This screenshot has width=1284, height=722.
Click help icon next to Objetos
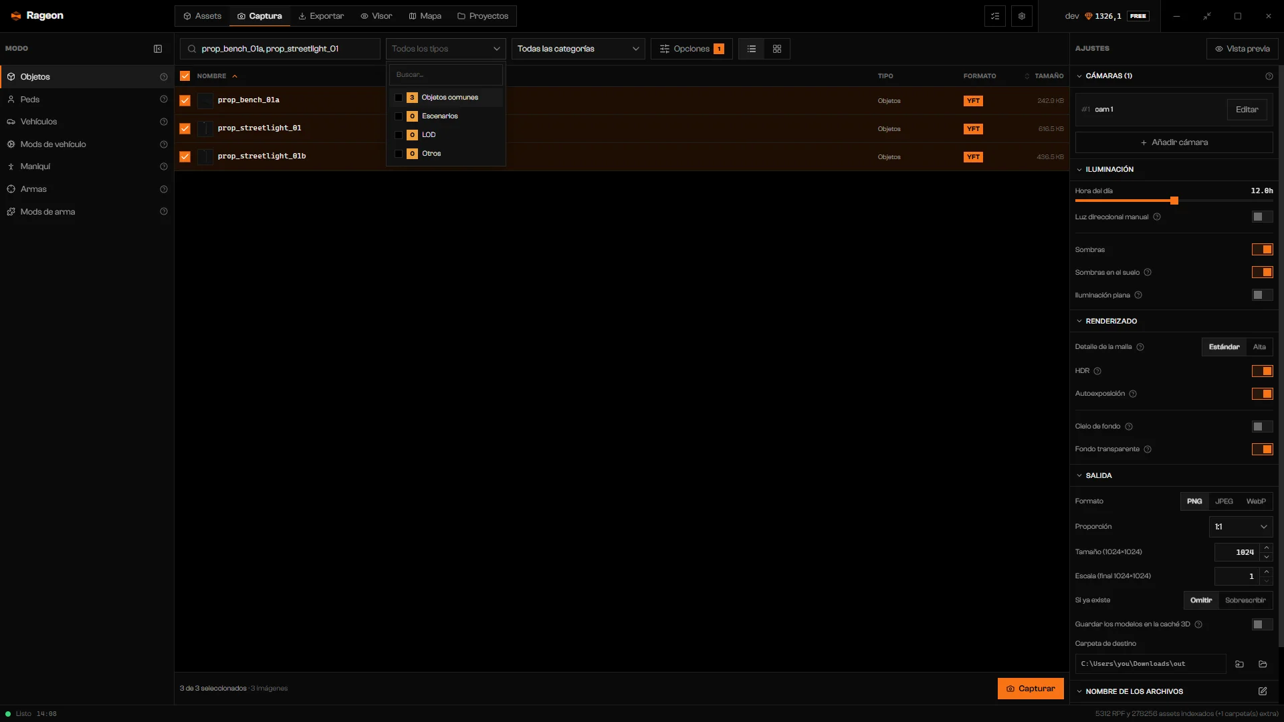pyautogui.click(x=164, y=77)
